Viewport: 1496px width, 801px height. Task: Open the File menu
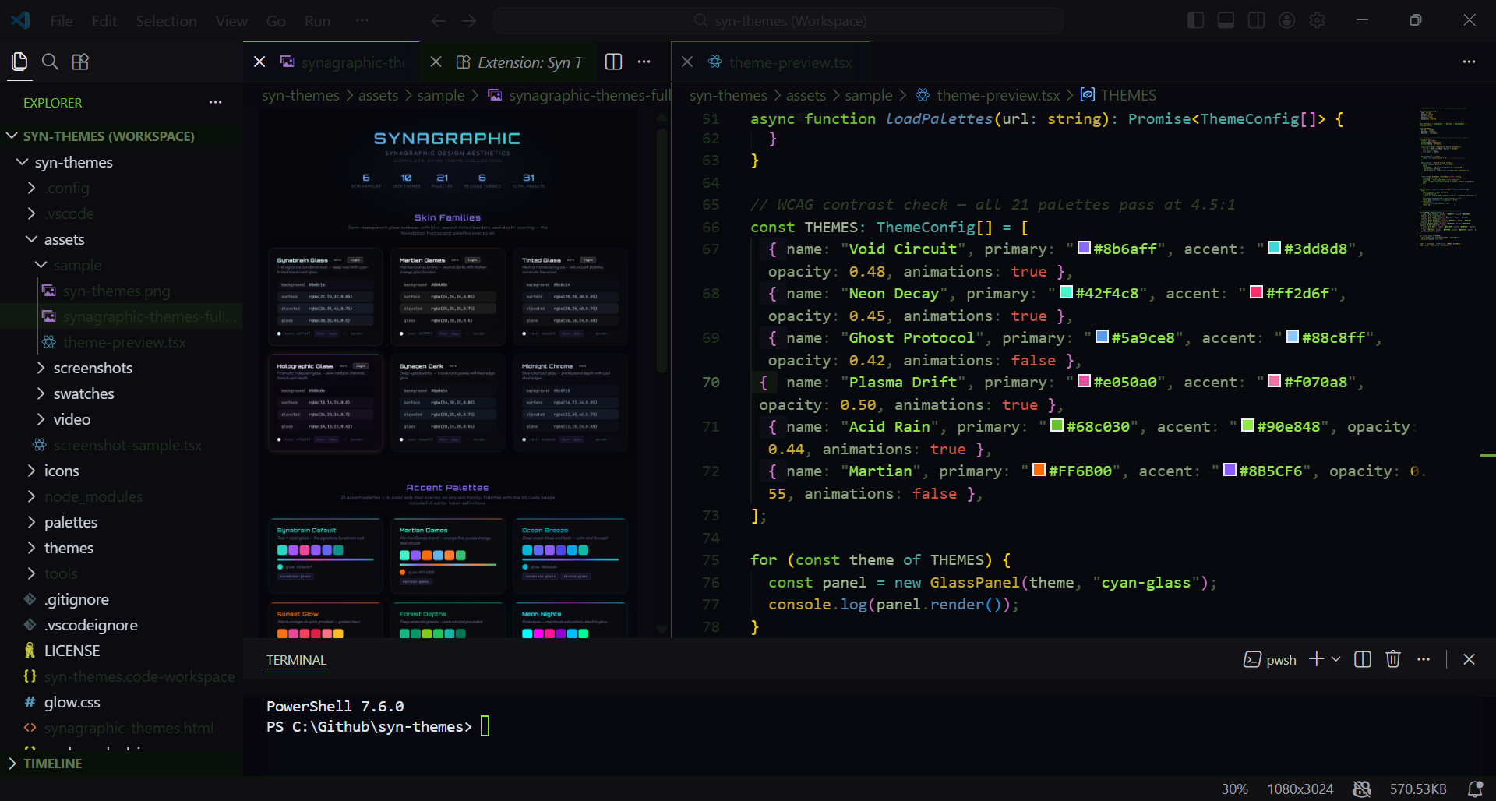(62, 21)
